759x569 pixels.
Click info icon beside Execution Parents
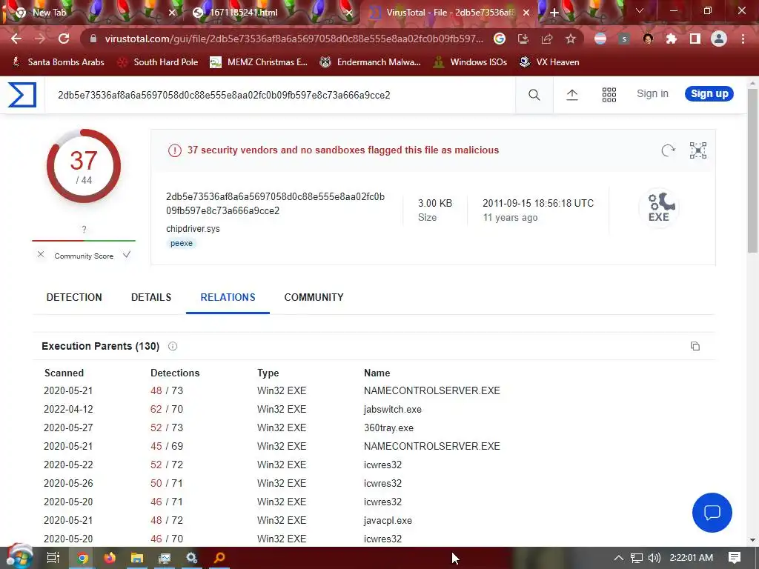[172, 346]
